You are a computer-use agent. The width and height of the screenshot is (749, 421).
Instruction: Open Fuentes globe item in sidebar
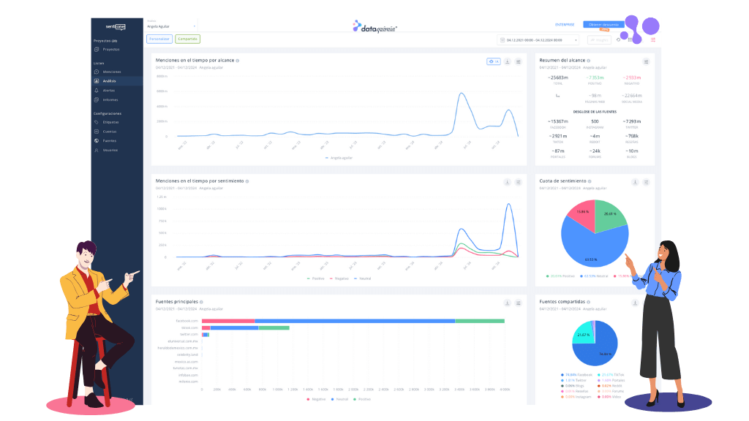(x=109, y=140)
